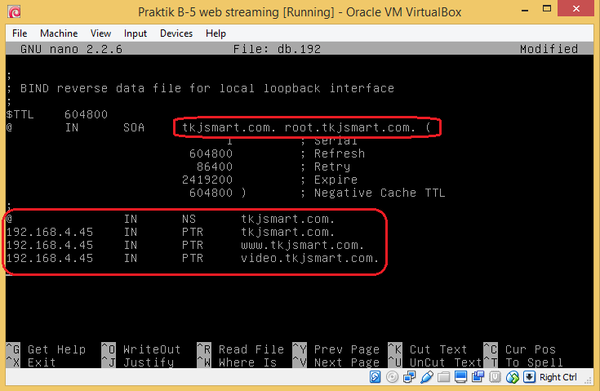Click the ^Y Prev Page shortcut
Screen dimensions: 600x391
(x=336, y=349)
